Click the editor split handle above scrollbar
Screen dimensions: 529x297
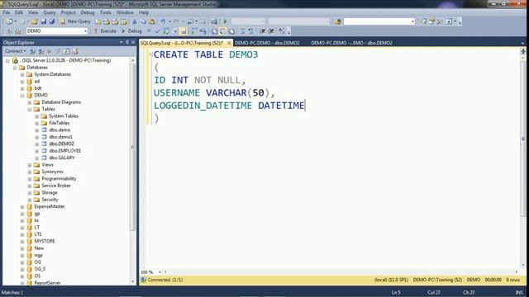pos(523,51)
